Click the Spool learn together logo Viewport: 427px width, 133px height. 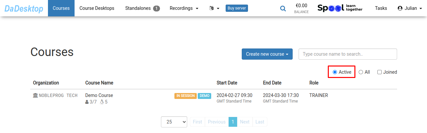[x=340, y=8]
